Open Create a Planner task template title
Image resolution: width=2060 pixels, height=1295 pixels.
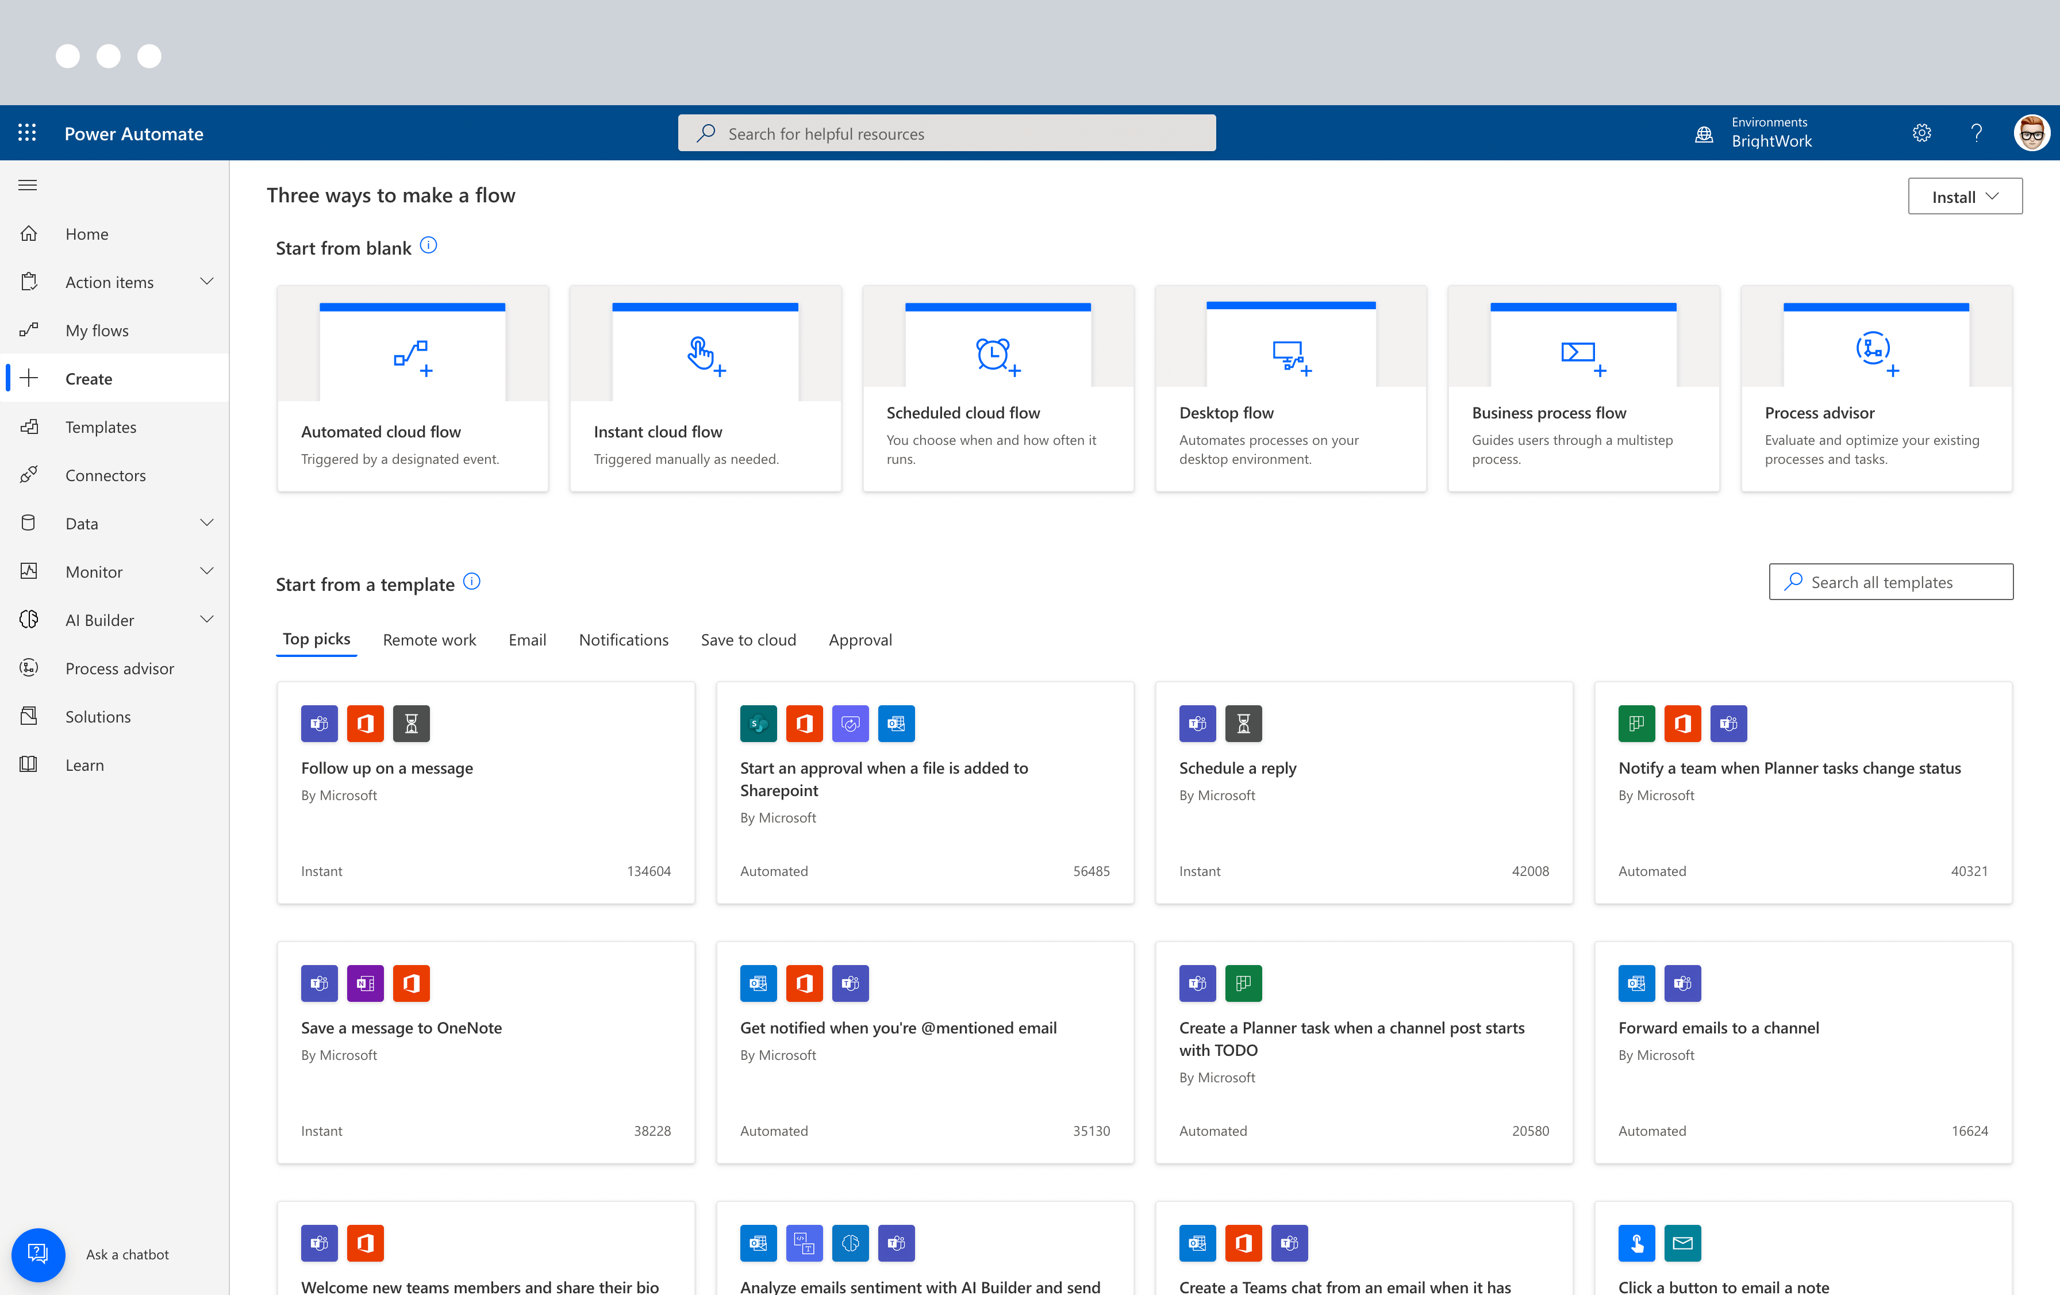[x=1352, y=1039]
